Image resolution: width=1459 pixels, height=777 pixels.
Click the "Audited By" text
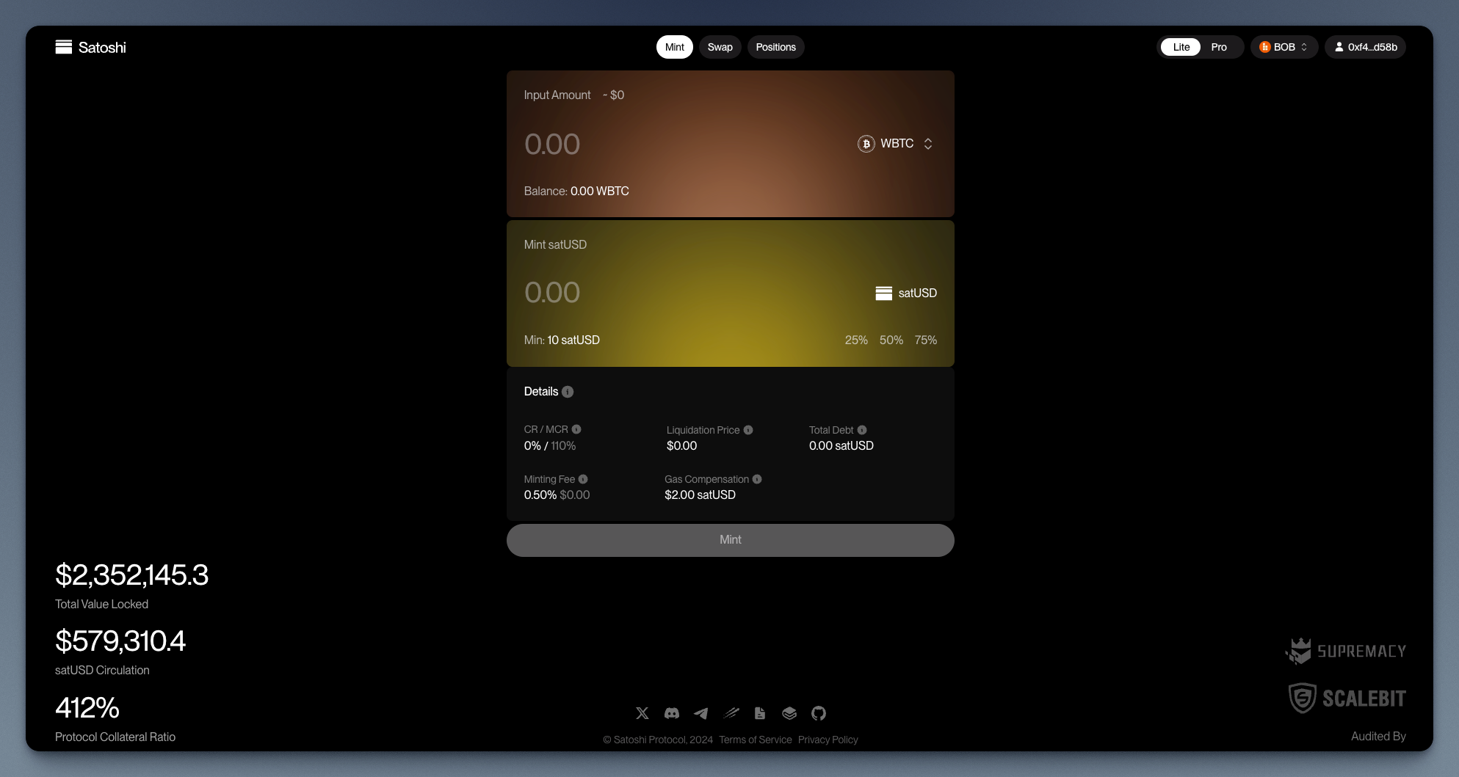click(x=1378, y=737)
